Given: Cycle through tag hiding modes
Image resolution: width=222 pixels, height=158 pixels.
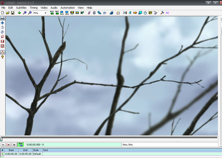Looking at the screenshot, I should tap(167, 13).
